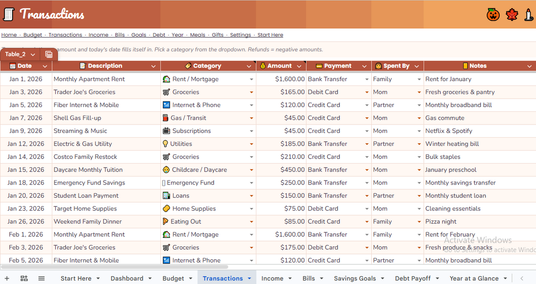Open Spent By dropdown for Weekend Family Dinner row
This screenshot has width=536, height=284.
(419, 222)
